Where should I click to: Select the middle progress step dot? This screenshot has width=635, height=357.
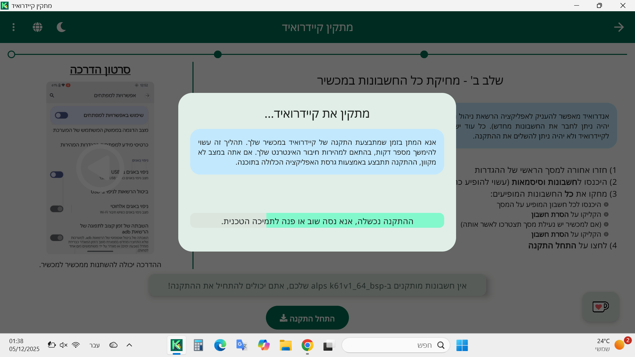[218, 55]
